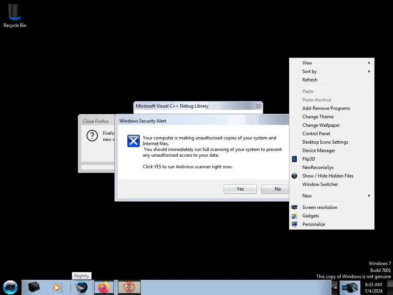Click the blue X icon in Security Alert
Image resolution: width=393 pixels, height=295 pixels.
[x=133, y=141]
